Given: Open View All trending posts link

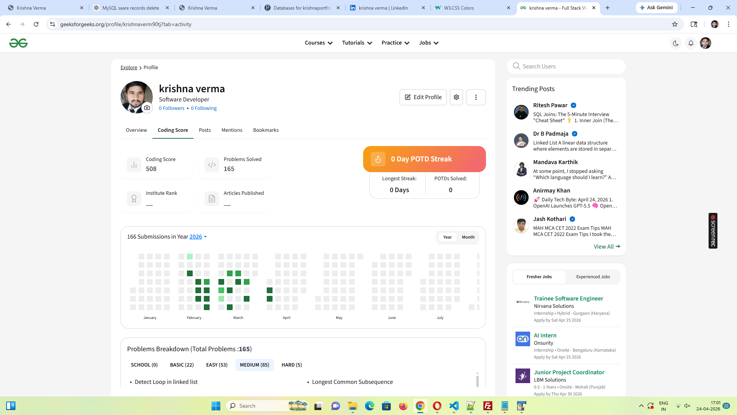Looking at the screenshot, I should pyautogui.click(x=606, y=247).
